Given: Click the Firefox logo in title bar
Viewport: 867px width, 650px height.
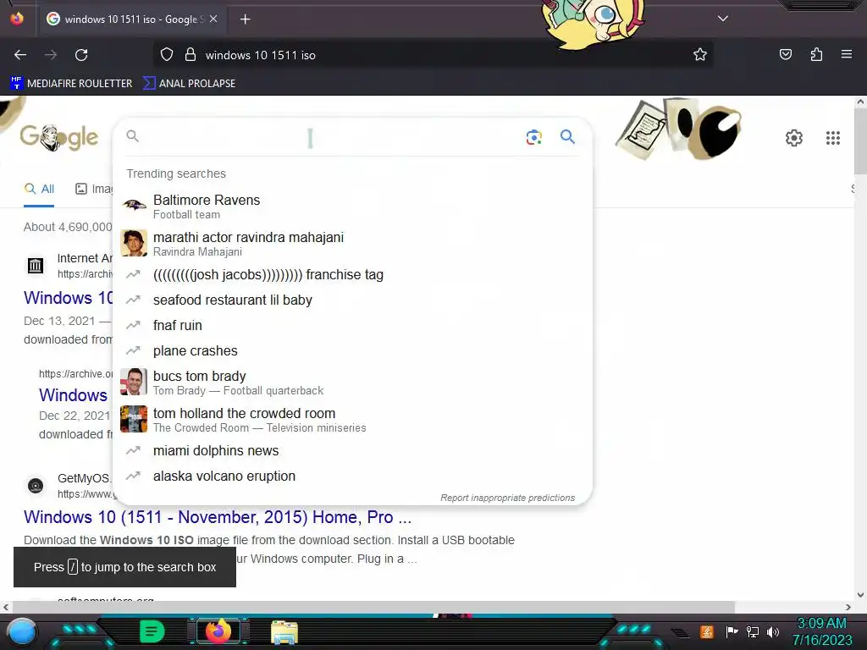Looking at the screenshot, I should point(17,19).
